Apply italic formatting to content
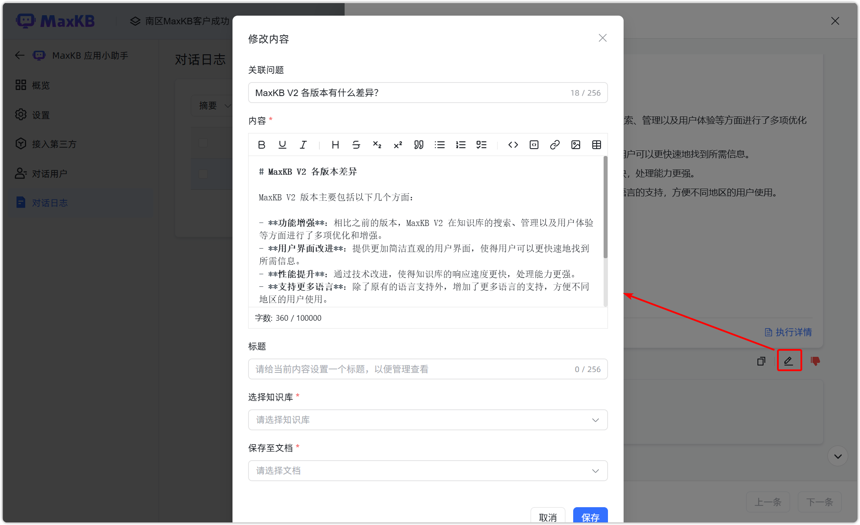860x525 pixels. (303, 145)
